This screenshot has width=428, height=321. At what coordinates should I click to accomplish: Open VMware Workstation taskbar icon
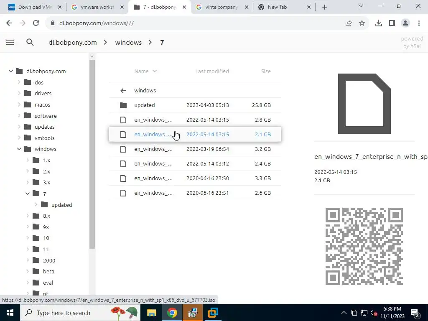pos(213,313)
